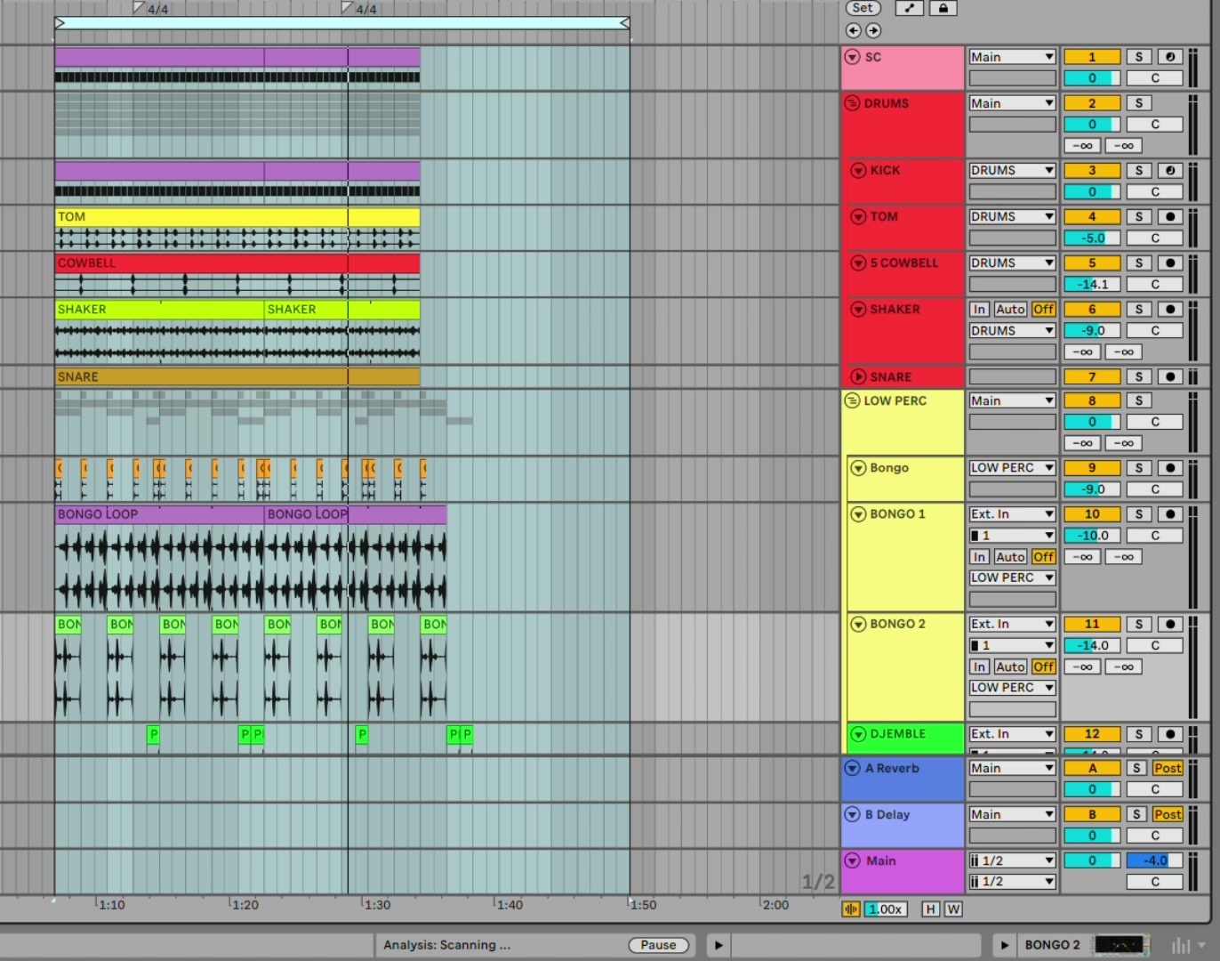
Task: Solo the DRUMS group track
Action: tap(1139, 103)
